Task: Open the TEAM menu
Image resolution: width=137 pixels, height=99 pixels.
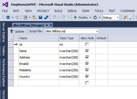Action: (x=85, y=11)
